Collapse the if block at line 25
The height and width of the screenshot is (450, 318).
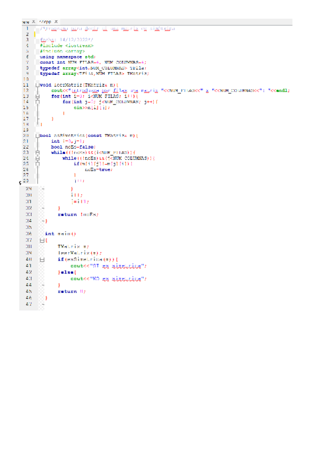pos(37,164)
